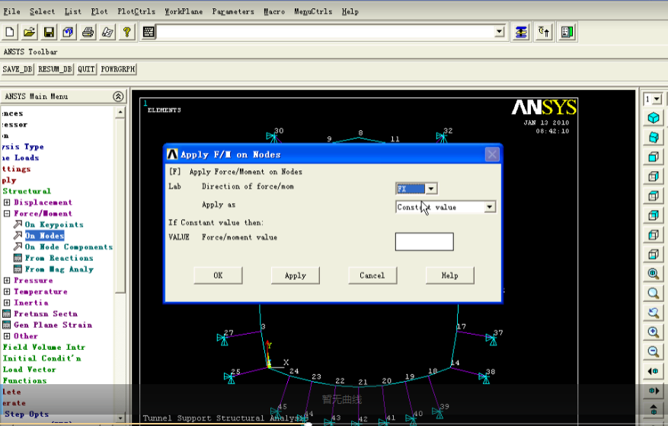Select Gen Plane Strain tree item
Image resolution: width=668 pixels, height=426 pixels.
coord(53,325)
